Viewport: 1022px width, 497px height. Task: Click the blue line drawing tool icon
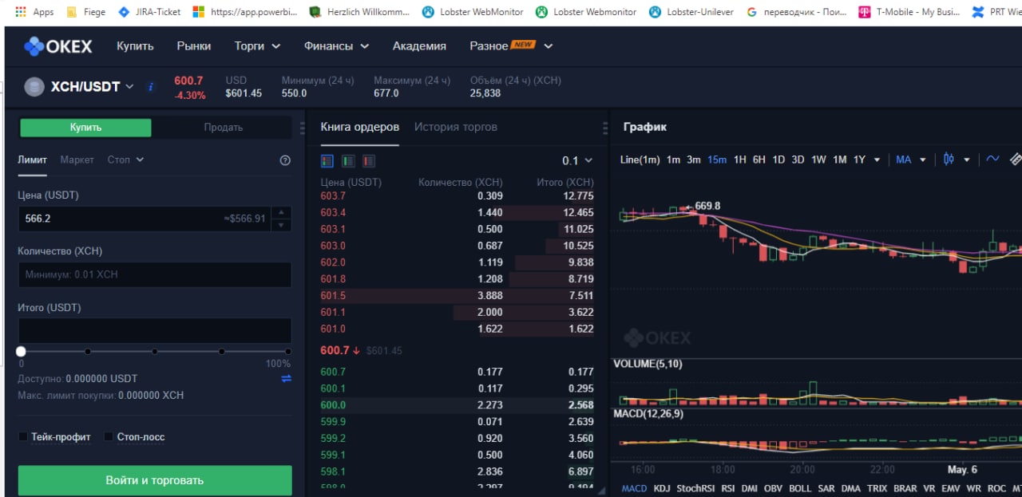click(992, 159)
